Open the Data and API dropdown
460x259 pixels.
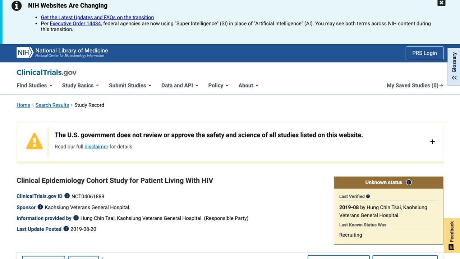pyautogui.click(x=180, y=85)
